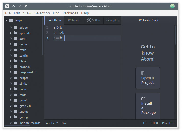Click line number 1 in gutter

click(x=47, y=27)
